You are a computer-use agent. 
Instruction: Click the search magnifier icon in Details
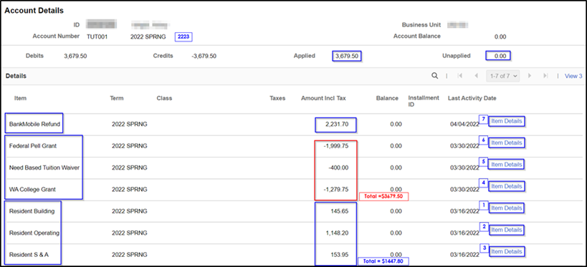pos(434,76)
